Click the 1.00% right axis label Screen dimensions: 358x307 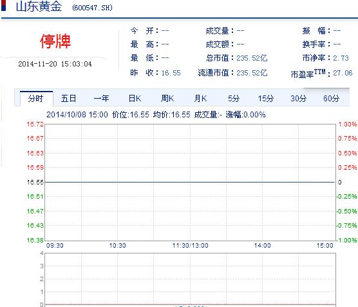[347, 124]
